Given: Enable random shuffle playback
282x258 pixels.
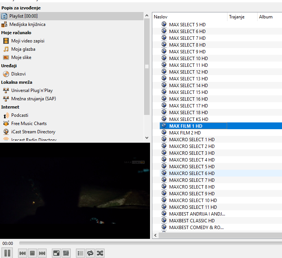Looking at the screenshot, I should [100, 253].
